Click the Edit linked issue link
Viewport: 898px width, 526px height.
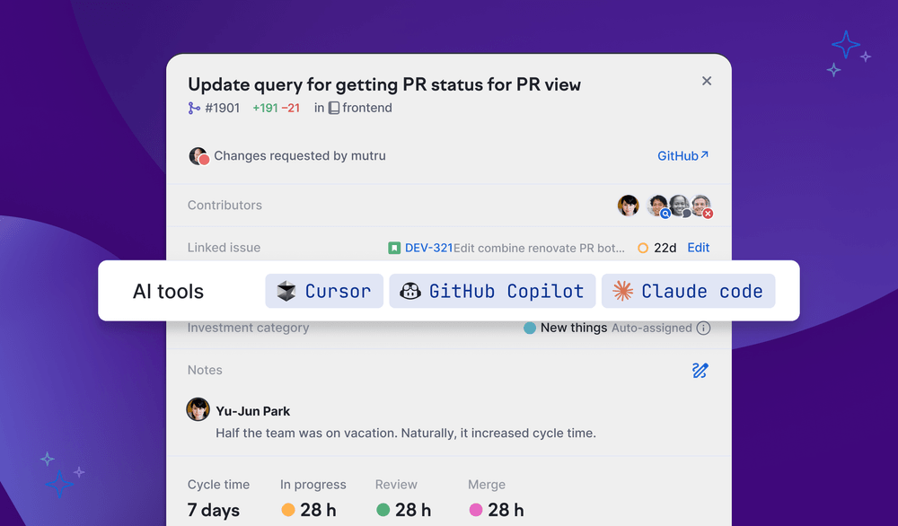(698, 248)
